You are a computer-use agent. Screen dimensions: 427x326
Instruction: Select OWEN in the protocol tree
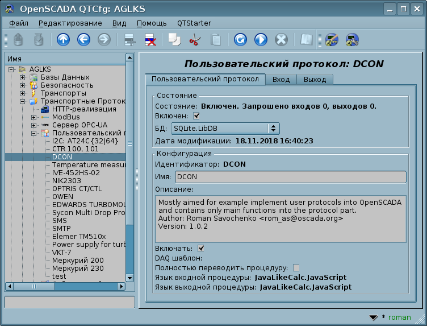62,197
